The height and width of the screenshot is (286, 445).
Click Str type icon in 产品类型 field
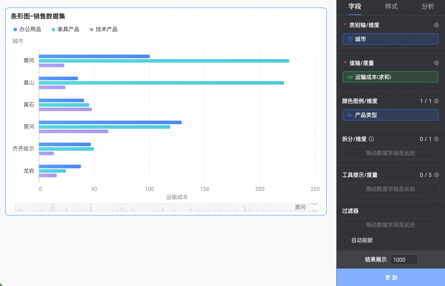pyautogui.click(x=350, y=115)
